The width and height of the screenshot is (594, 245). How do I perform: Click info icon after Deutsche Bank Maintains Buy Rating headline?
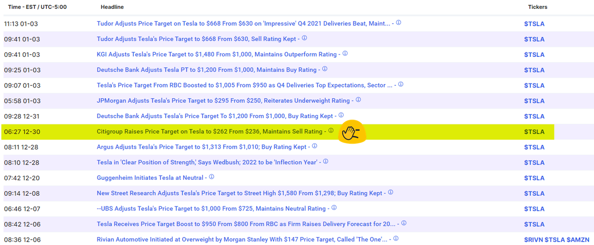point(325,69)
